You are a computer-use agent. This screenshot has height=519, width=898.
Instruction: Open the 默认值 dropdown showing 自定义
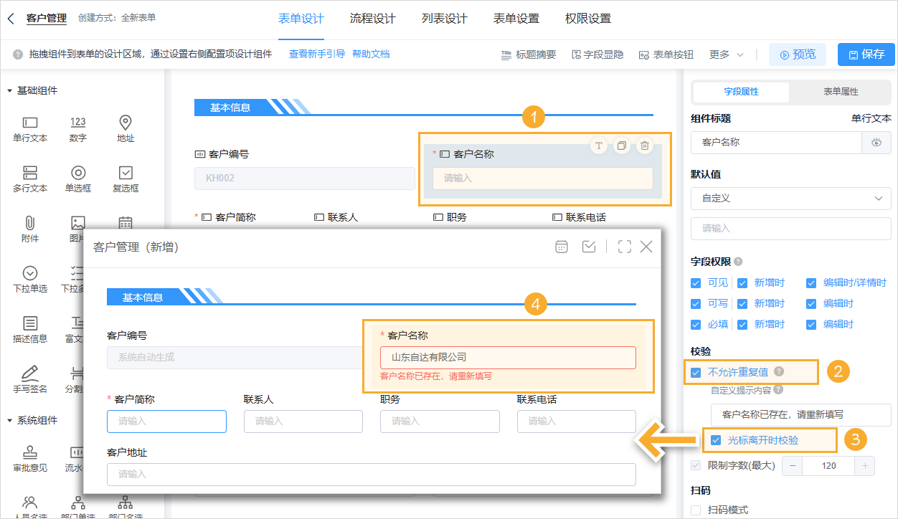click(790, 199)
